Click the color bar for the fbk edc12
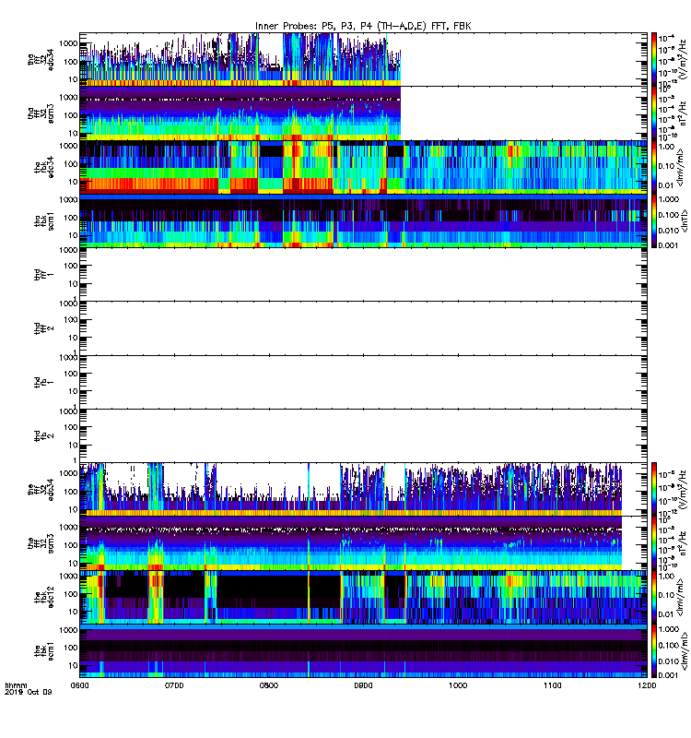Viewport: 691px width, 738px height. coord(654,597)
